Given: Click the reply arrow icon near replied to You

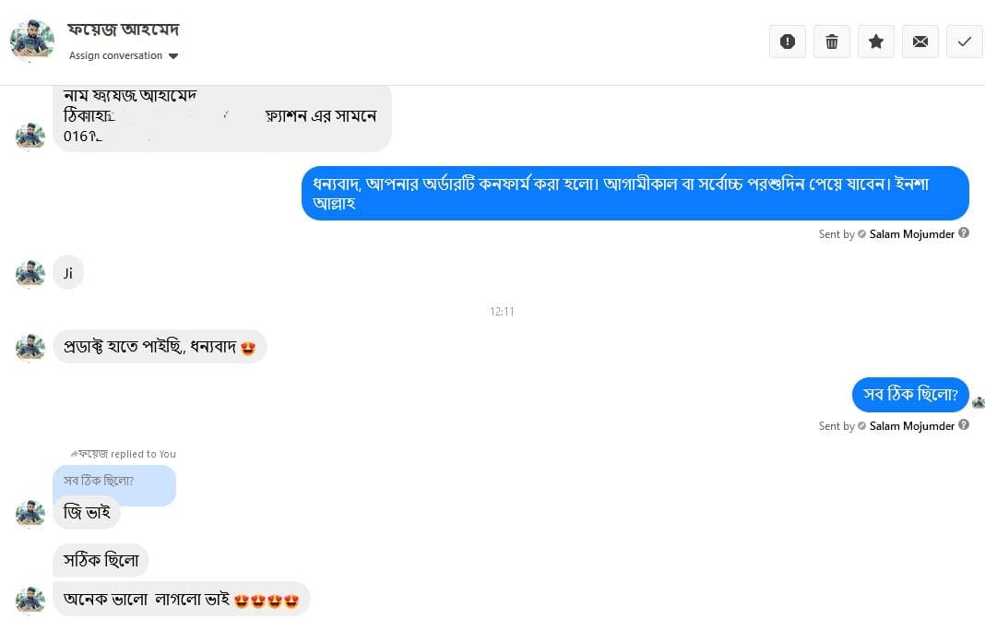Looking at the screenshot, I should (74, 453).
